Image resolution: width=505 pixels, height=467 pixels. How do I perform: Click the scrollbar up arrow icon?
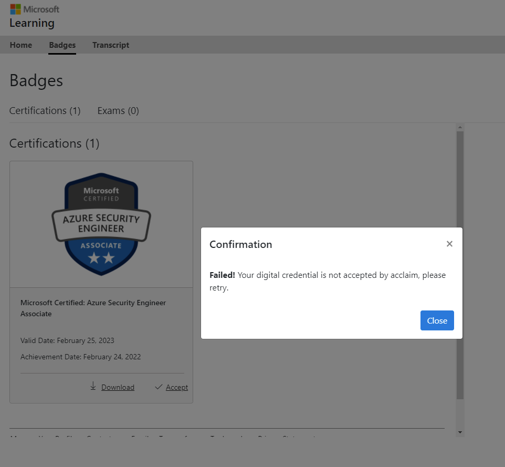click(x=460, y=127)
